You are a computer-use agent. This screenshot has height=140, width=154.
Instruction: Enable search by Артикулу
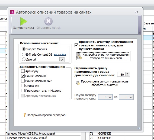tap(23, 71)
